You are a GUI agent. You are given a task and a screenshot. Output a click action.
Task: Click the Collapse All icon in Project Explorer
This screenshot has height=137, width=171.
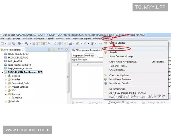tap(50, 50)
